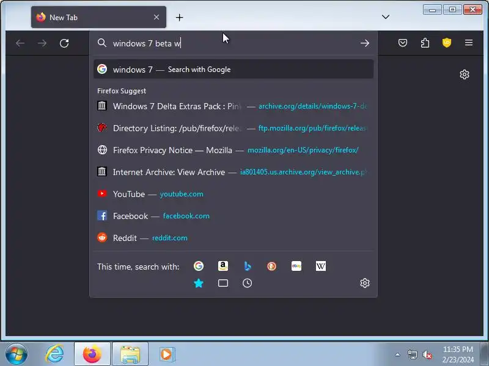Open the uBlock Origin shield icon
This screenshot has height=366, width=489.
[447, 43]
